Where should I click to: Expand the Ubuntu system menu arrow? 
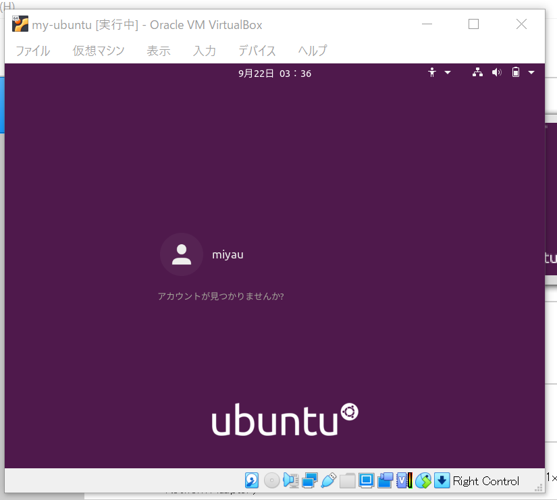coord(531,72)
